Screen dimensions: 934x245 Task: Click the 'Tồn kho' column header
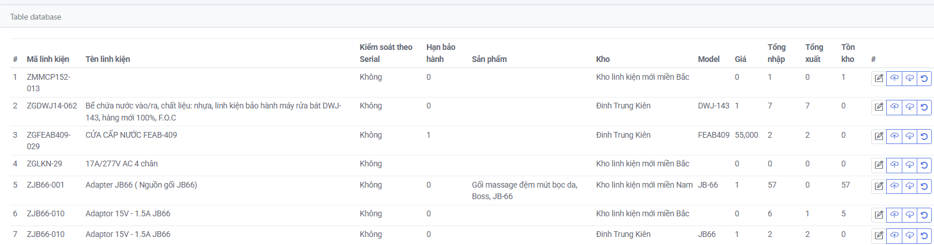(848, 53)
